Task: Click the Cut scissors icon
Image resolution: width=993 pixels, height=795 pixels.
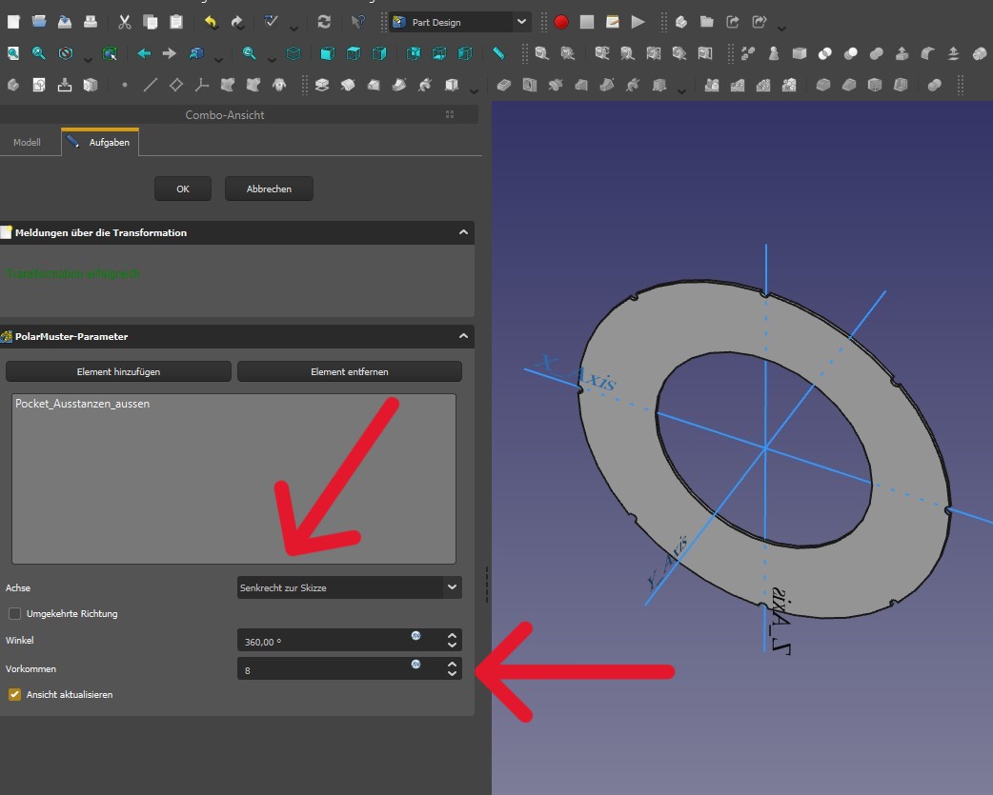Action: 125,22
